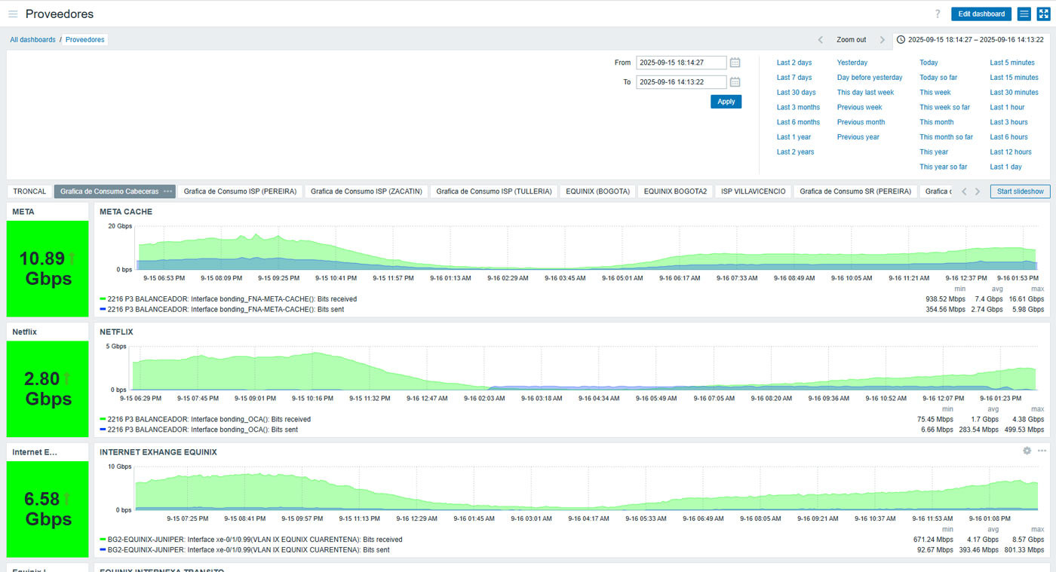Open the dashboard actions list menu
1056x572 pixels.
pyautogui.click(x=1024, y=14)
